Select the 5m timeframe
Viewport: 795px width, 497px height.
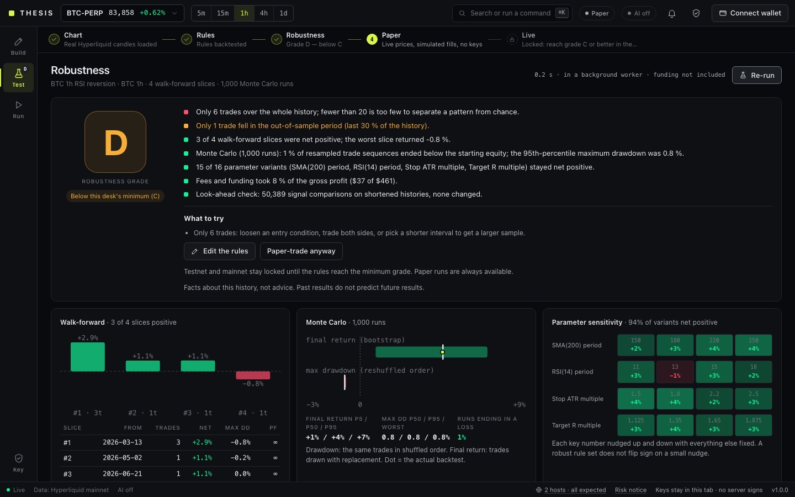pos(202,13)
